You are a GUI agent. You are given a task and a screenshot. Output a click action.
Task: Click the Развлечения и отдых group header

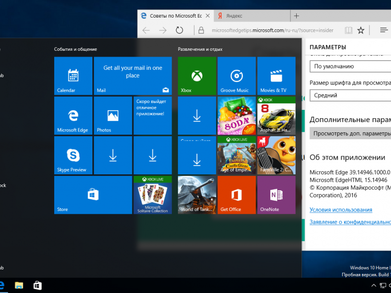tap(200, 49)
